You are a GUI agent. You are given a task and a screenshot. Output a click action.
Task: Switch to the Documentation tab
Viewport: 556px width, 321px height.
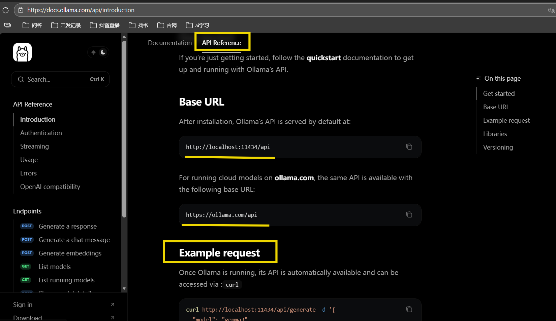[170, 43]
